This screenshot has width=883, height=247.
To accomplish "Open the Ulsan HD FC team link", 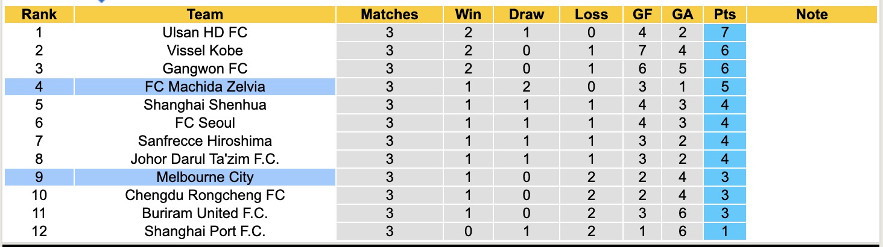I will click(x=205, y=33).
